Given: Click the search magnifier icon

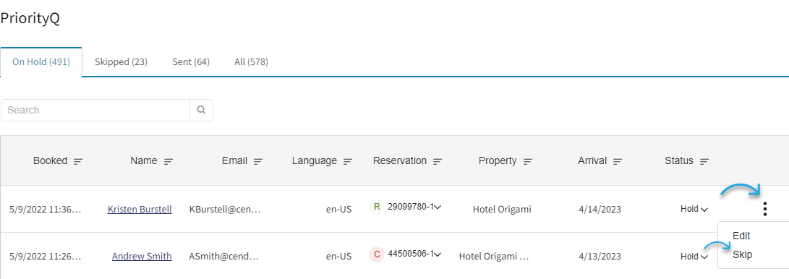Looking at the screenshot, I should pos(201,110).
